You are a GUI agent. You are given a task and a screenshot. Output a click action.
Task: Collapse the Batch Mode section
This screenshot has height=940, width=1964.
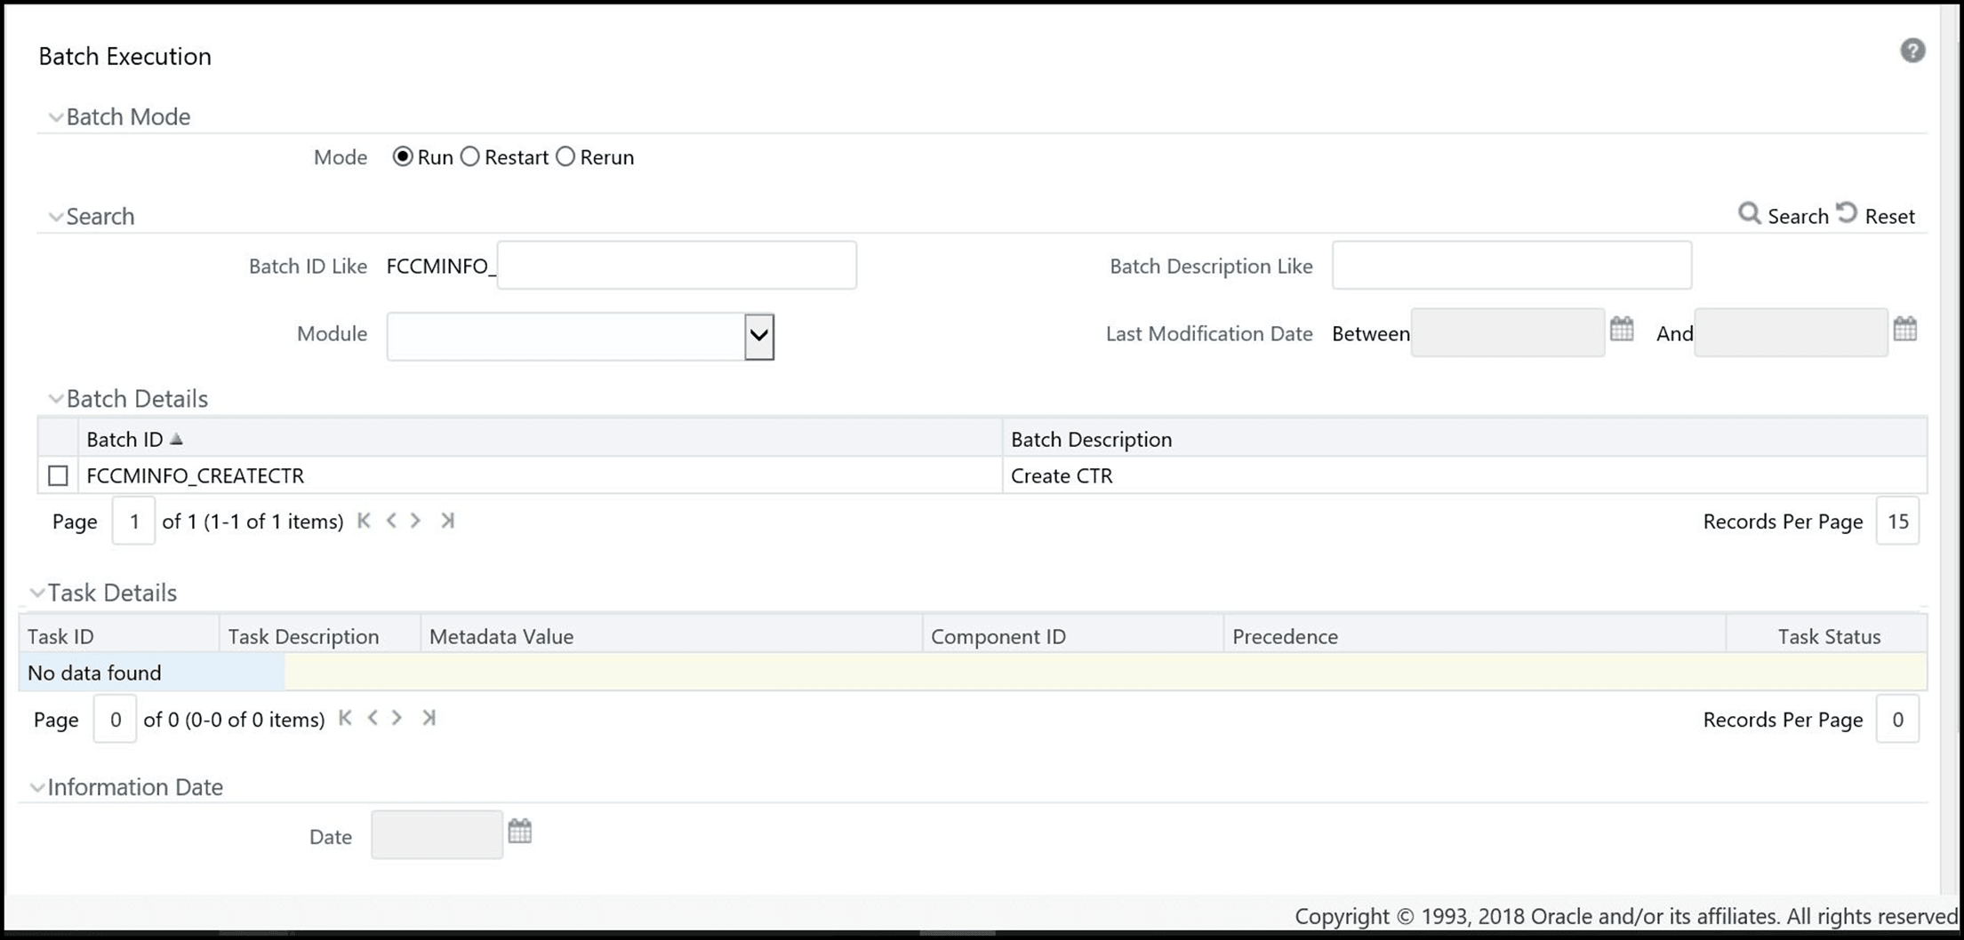click(55, 116)
